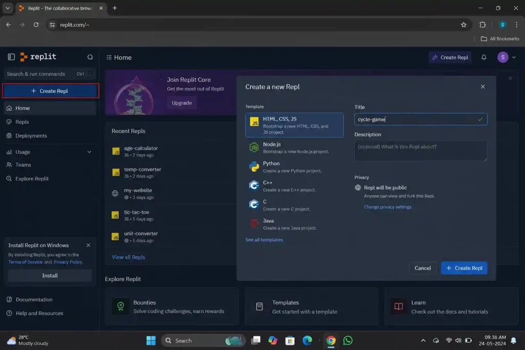Screen dimensions: 525x350
Task: Open Repls in the sidebar
Action: tap(50, 122)
